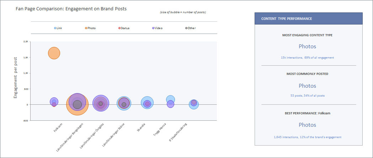Click the purple Video legend marker
Image resolution: width=373 pixels, height=158 pixels.
pos(153,28)
